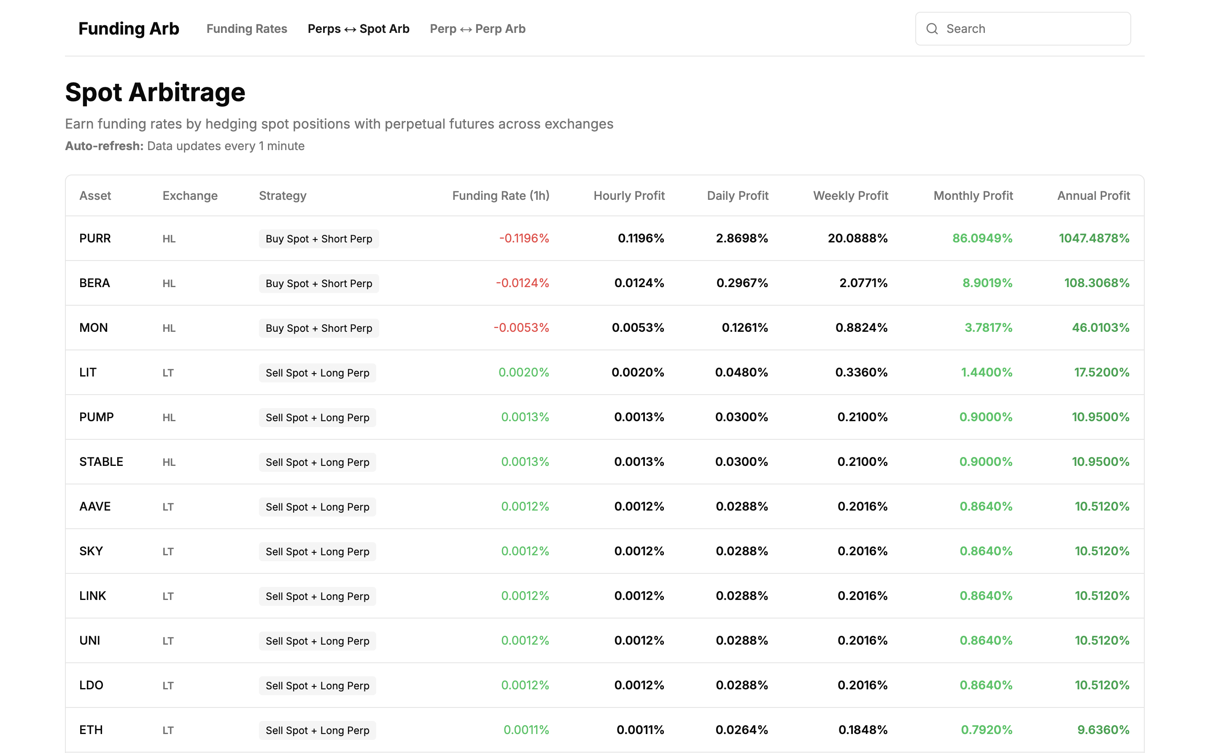Open the Funding Arb home logo
The width and height of the screenshot is (1208, 753).
tap(129, 28)
